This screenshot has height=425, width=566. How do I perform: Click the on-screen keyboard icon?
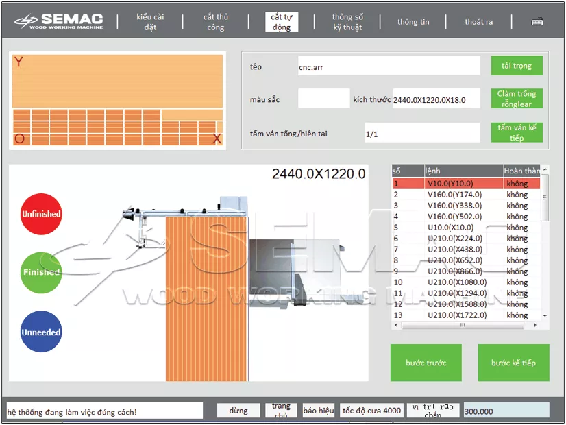tap(537, 22)
